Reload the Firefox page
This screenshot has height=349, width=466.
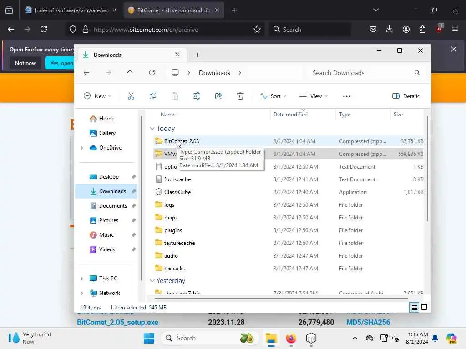coord(44,29)
